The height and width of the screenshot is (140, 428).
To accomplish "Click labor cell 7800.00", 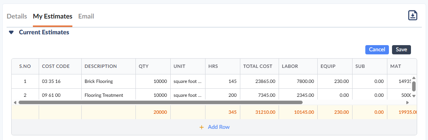I will pos(298,81).
